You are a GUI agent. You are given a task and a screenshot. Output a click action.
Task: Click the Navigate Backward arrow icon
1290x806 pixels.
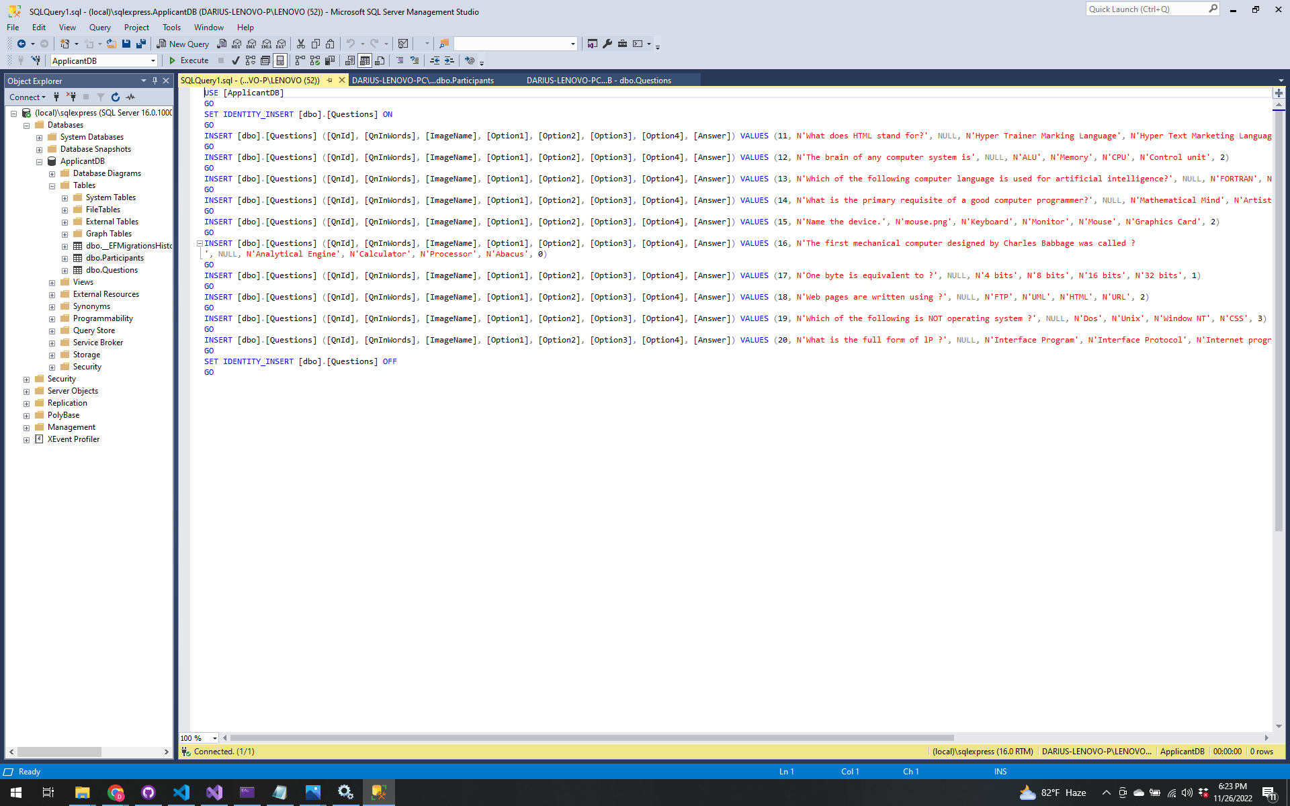pyautogui.click(x=21, y=44)
